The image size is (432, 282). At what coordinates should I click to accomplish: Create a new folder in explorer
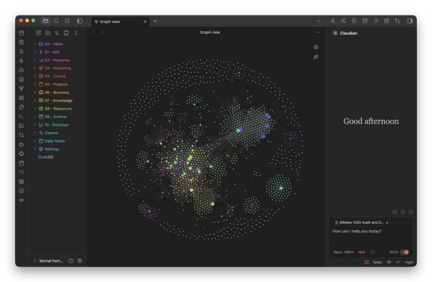(x=48, y=33)
